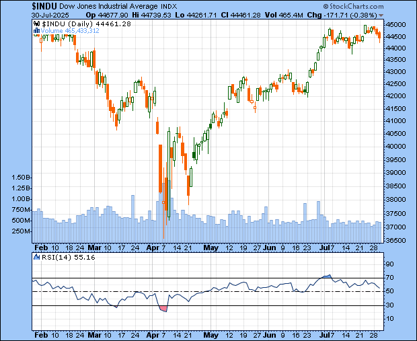Click the volume bars icon beside Volume legend
This screenshot has height=341, width=417.
click(36, 31)
